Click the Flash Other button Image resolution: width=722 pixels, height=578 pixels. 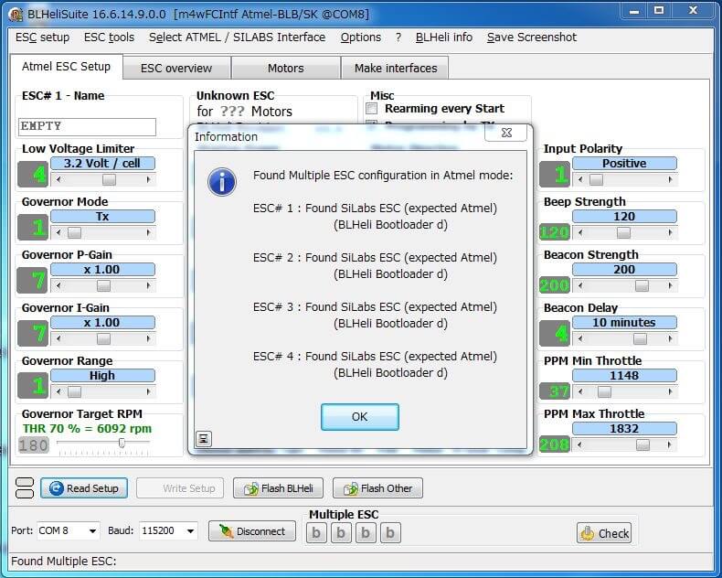pyautogui.click(x=377, y=488)
